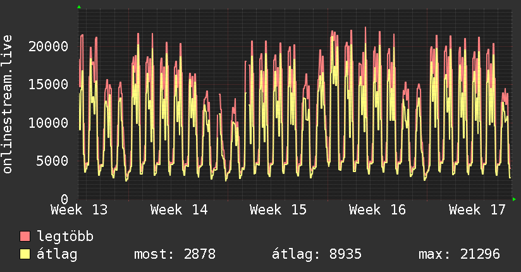Select the Week 14 x-axis label
Image resolution: width=521 pixels, height=272 pixels.
(x=179, y=209)
